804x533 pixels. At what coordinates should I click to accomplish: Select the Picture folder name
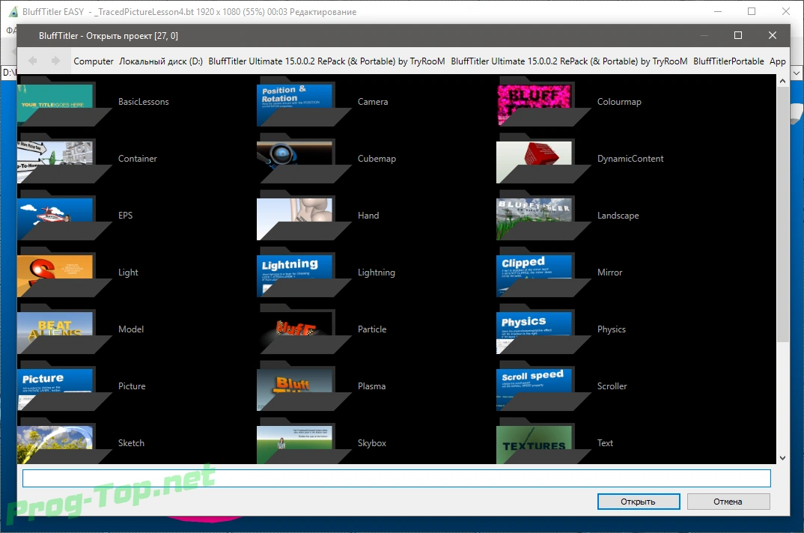click(x=132, y=386)
